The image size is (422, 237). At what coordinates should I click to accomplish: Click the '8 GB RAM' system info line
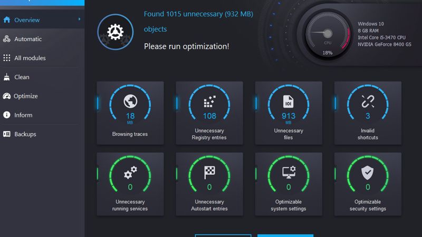tap(368, 31)
